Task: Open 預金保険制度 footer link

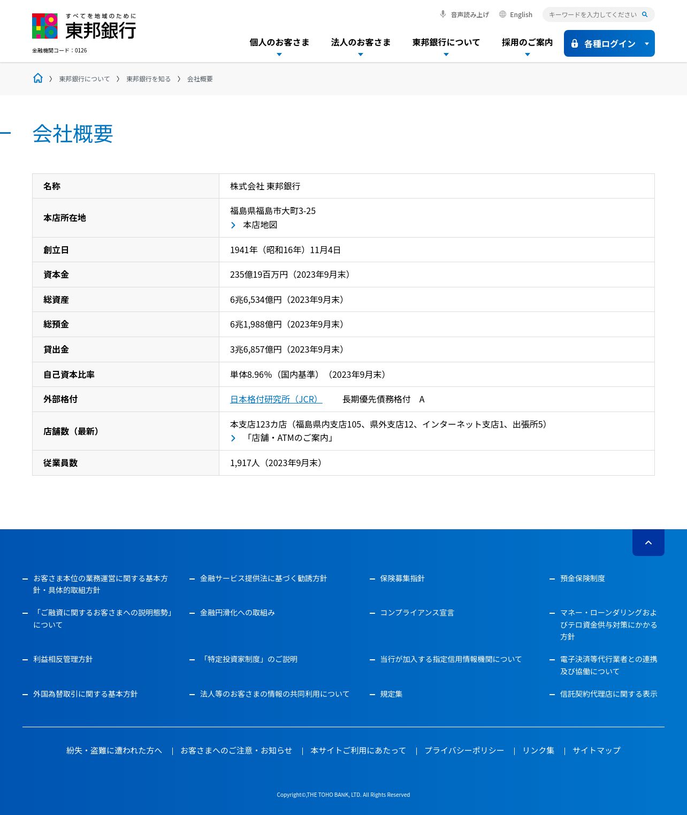Action: (583, 578)
